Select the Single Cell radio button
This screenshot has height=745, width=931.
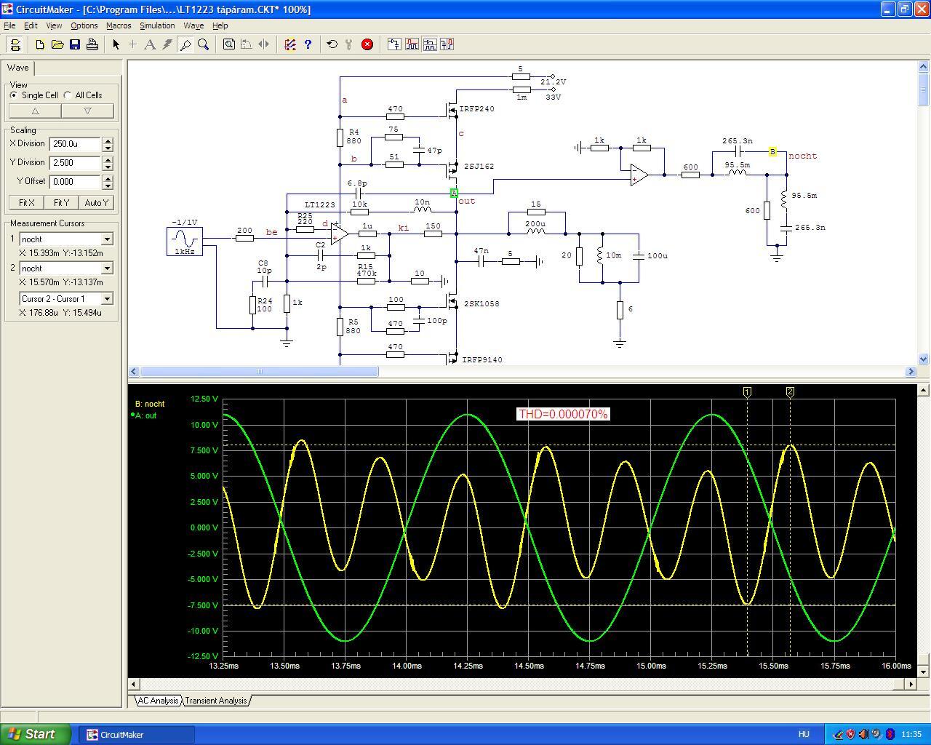click(14, 95)
